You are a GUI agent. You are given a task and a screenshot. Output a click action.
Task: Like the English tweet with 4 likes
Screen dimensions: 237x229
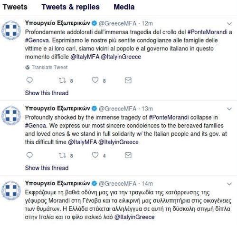[x=95, y=155]
